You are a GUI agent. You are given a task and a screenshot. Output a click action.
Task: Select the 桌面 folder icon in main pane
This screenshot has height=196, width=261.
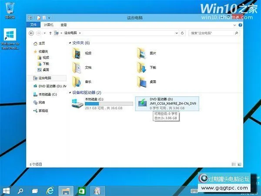point(142,82)
